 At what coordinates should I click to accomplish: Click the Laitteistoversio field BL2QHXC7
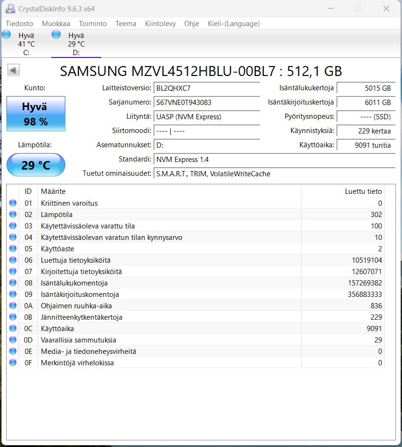[207, 88]
